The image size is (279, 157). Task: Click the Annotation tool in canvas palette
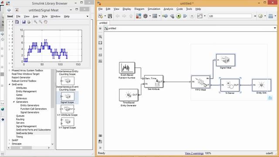(x=100, y=55)
